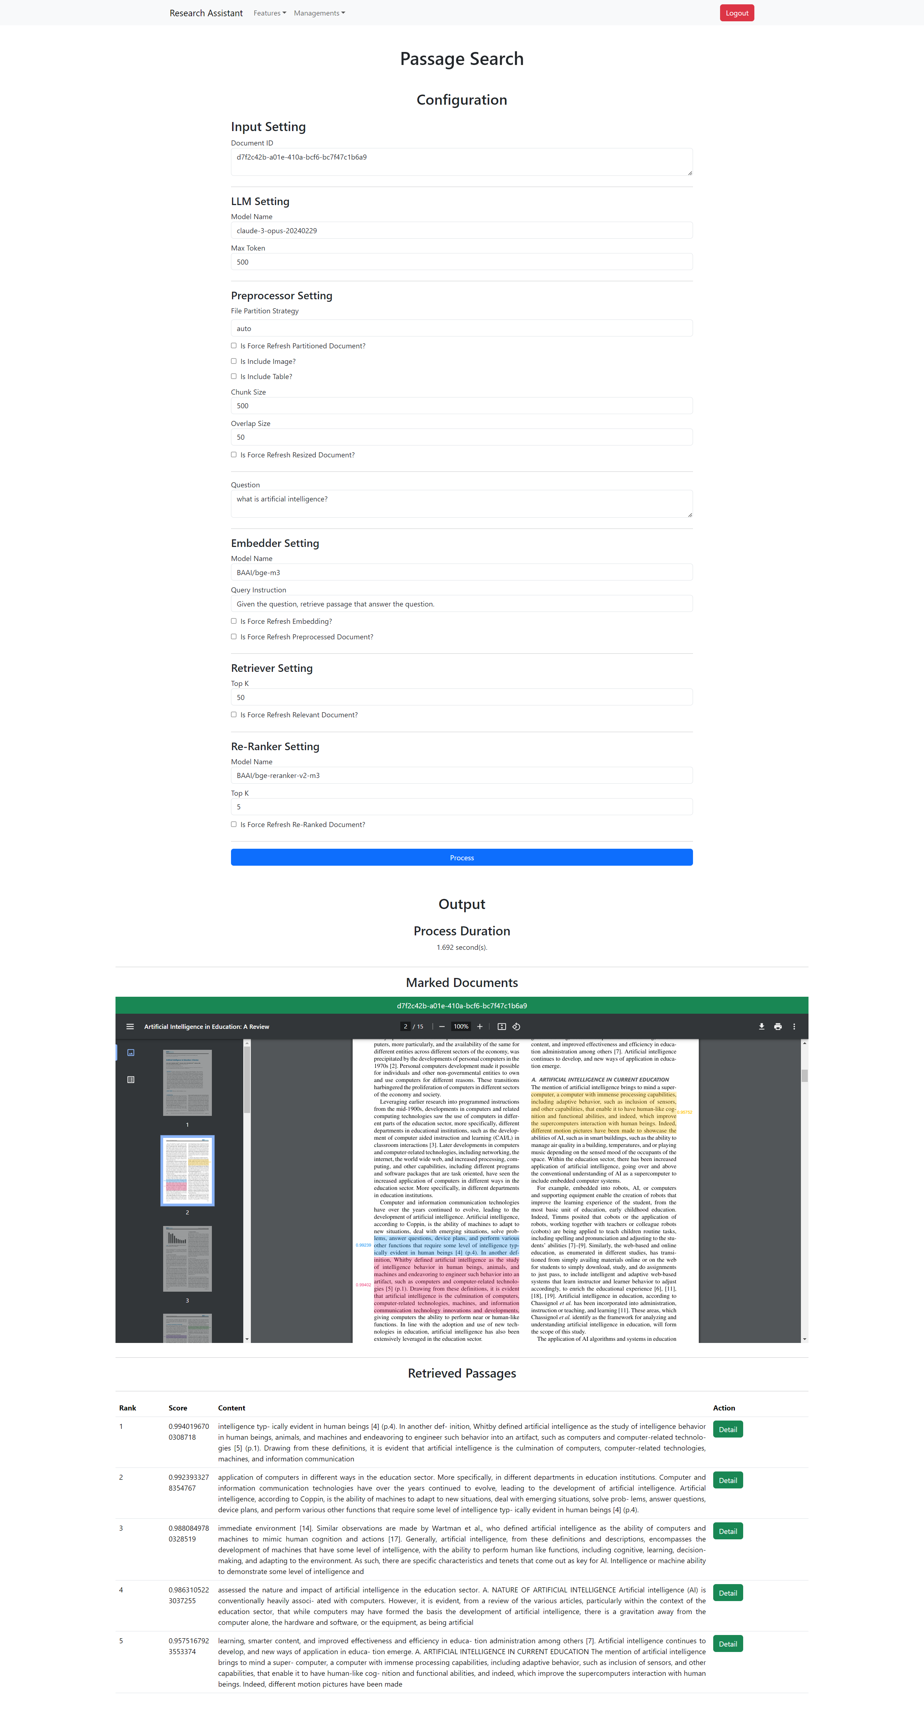The height and width of the screenshot is (1722, 924).
Task: Open Detail for rank 4 passage
Action: pyautogui.click(x=728, y=1593)
